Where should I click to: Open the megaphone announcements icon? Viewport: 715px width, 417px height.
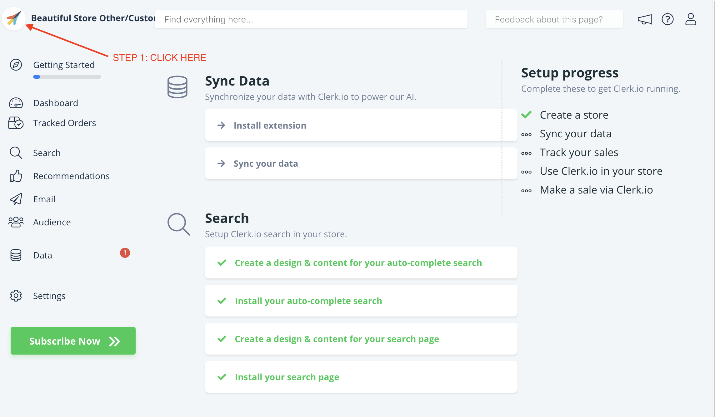click(x=644, y=19)
